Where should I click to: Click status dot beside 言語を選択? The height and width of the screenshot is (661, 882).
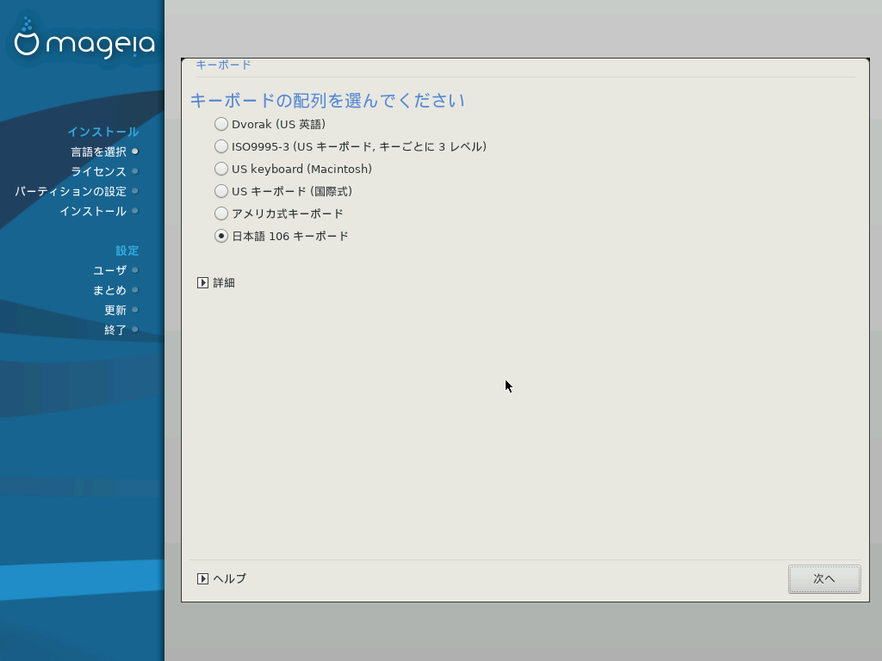(135, 151)
